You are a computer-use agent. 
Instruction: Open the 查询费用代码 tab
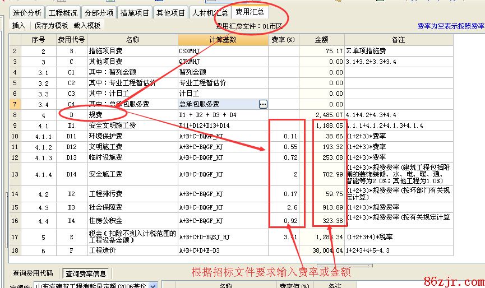click(x=34, y=273)
